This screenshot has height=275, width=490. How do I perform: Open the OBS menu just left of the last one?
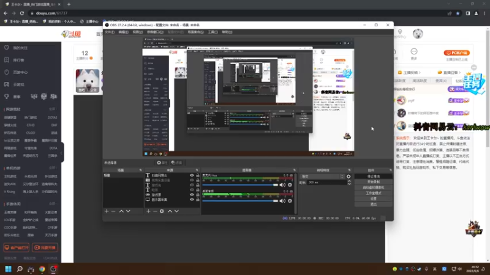pyautogui.click(x=213, y=32)
